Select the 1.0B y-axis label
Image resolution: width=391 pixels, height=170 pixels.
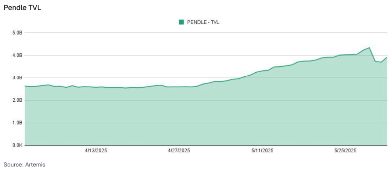17,123
